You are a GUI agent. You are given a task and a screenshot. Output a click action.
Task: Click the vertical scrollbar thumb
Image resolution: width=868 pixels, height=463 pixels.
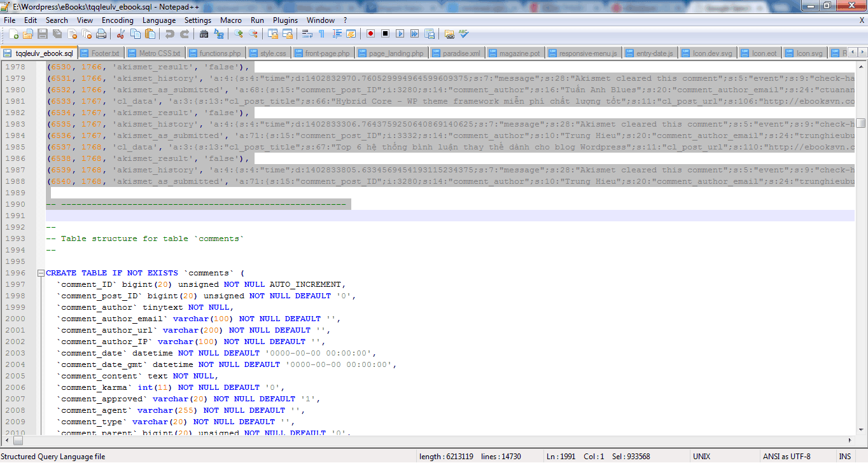pyautogui.click(x=860, y=123)
